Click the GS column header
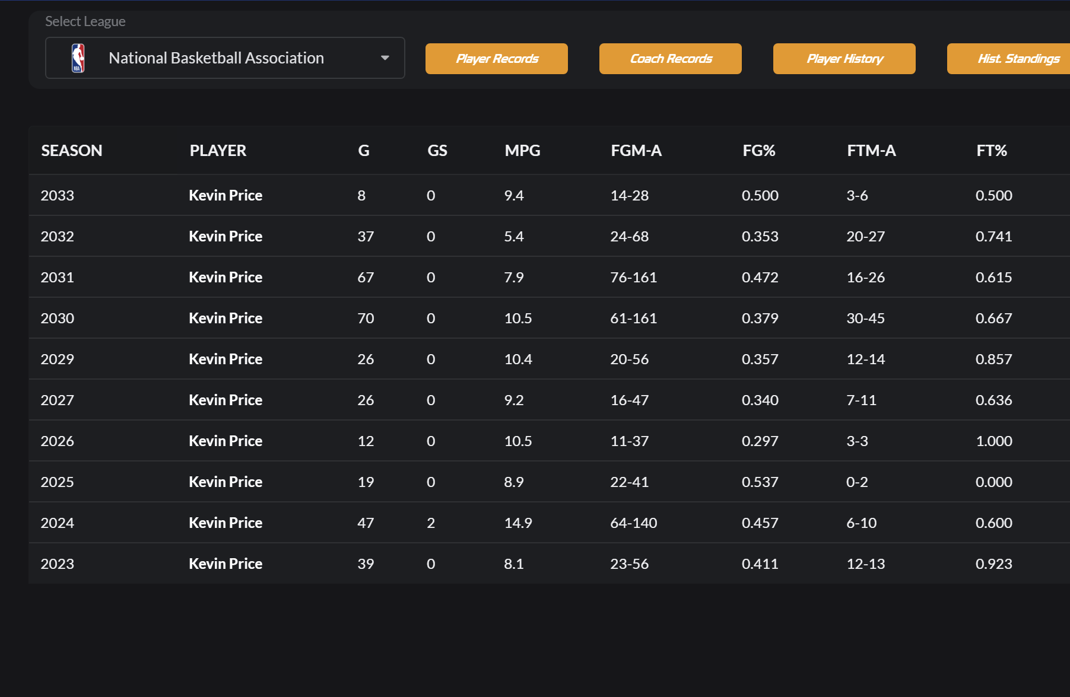This screenshot has height=697, width=1070. click(437, 151)
